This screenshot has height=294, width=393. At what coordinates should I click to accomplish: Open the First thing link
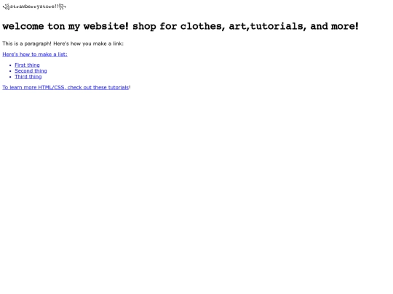coord(27,65)
